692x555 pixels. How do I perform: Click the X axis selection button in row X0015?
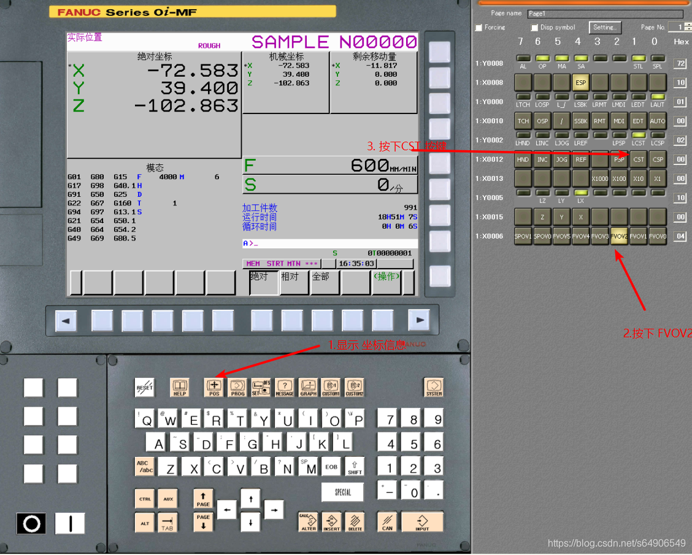pyautogui.click(x=580, y=217)
